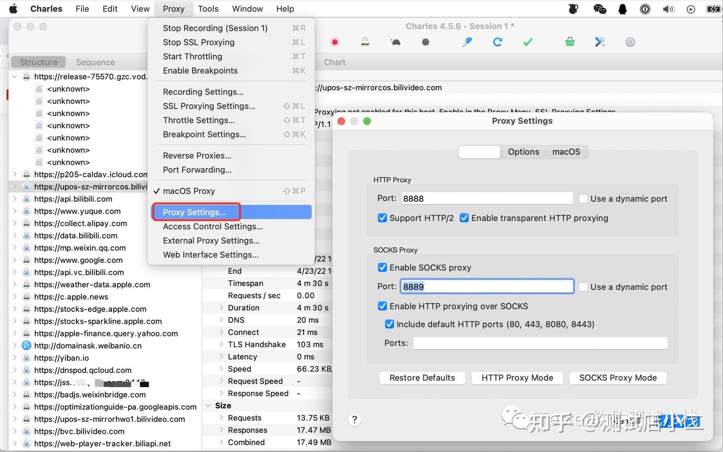
Task: Click the validate checkmark icon
Action: pos(528,42)
